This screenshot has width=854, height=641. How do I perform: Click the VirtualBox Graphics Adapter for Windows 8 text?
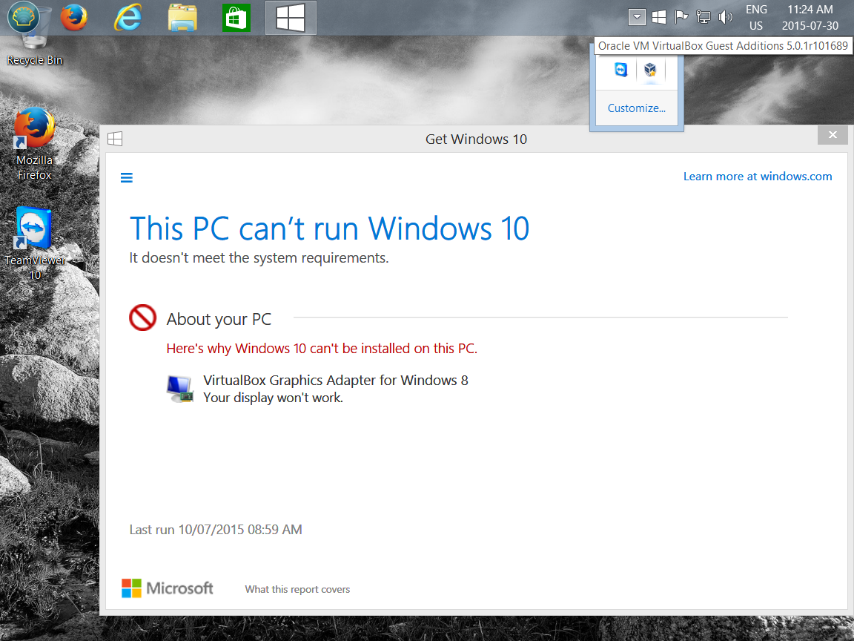[x=336, y=380]
